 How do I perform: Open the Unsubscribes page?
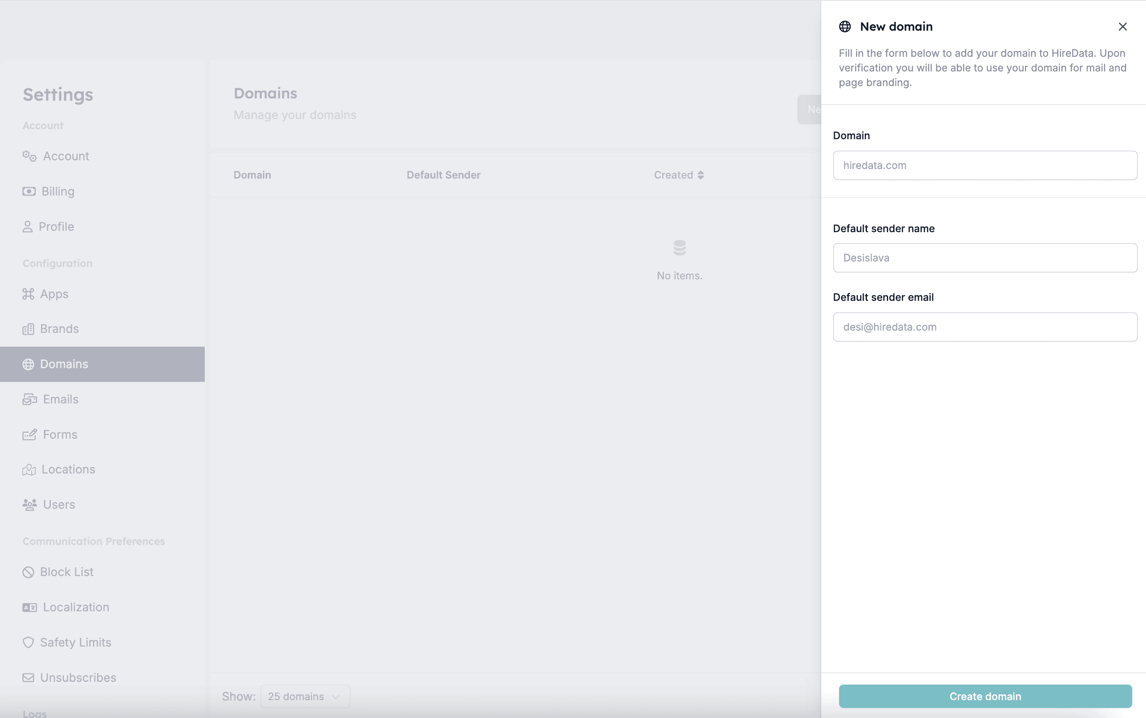pyautogui.click(x=102, y=678)
